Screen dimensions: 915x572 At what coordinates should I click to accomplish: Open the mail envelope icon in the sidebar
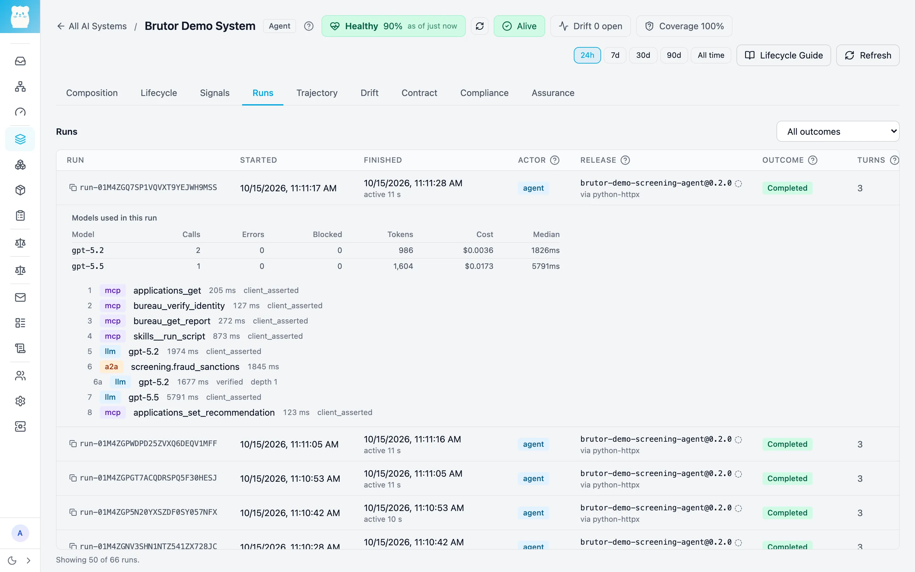20,297
